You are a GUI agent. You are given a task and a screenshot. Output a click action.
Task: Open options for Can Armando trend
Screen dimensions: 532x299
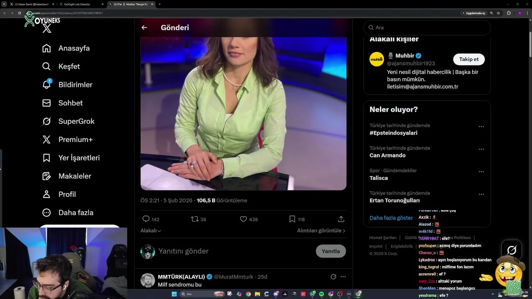[481, 149]
